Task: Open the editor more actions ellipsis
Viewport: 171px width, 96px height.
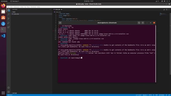Action: tap(169, 10)
